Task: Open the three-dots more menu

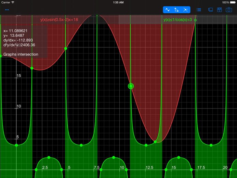Action: (x=7, y=10)
